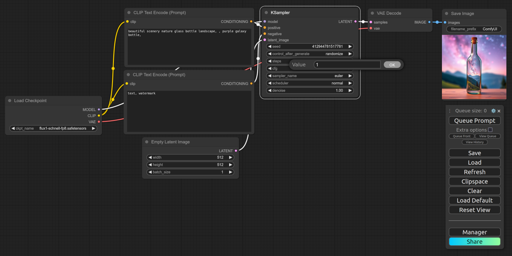Screen dimensions: 512x256
Task: Change control_after_generate randomize option
Action: 310,54
